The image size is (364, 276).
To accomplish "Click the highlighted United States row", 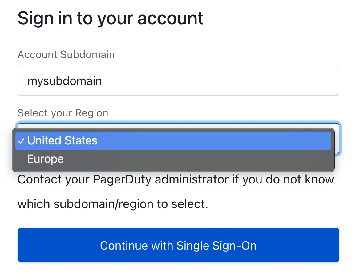I will click(x=173, y=141).
